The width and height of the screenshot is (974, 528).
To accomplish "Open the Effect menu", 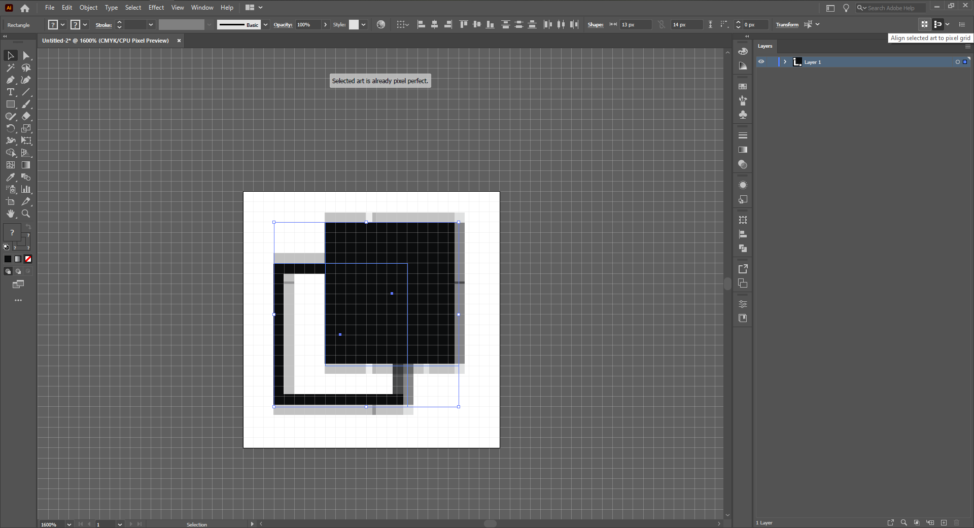I will tap(156, 7).
